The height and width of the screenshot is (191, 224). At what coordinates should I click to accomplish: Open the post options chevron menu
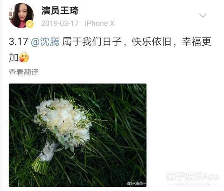click(203, 15)
